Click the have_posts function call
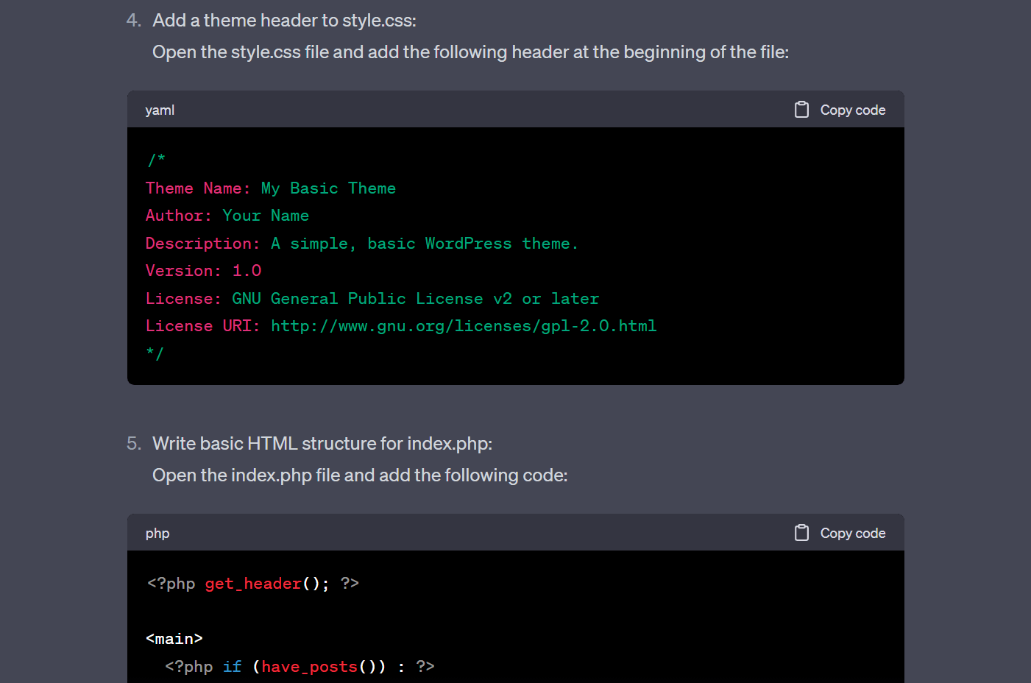1031x683 pixels. click(x=309, y=666)
